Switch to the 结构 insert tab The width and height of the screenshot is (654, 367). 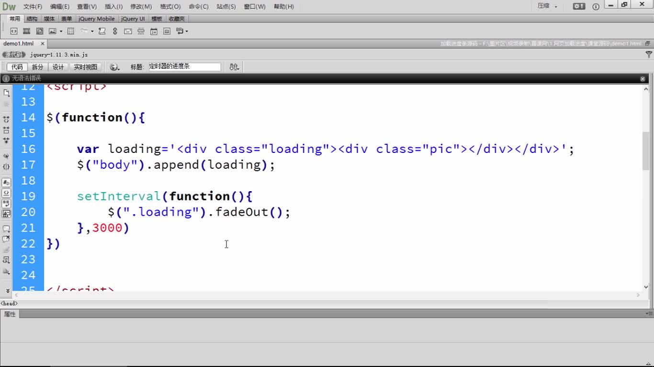click(x=32, y=19)
